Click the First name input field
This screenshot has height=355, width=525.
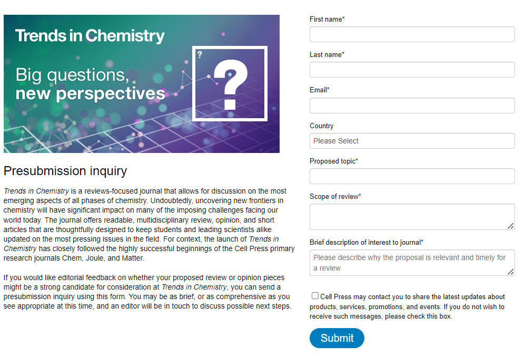pos(412,34)
